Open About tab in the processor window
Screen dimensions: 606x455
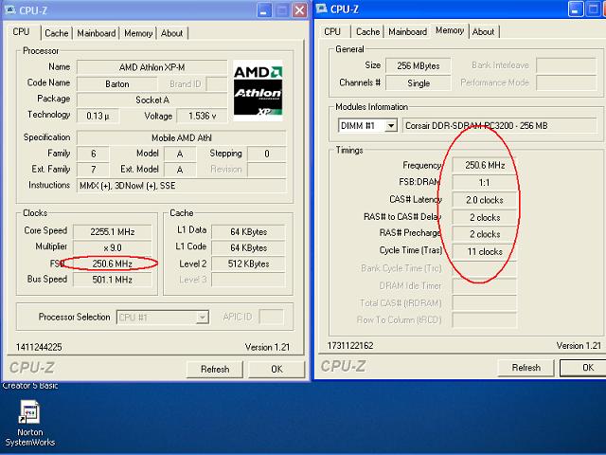(172, 33)
